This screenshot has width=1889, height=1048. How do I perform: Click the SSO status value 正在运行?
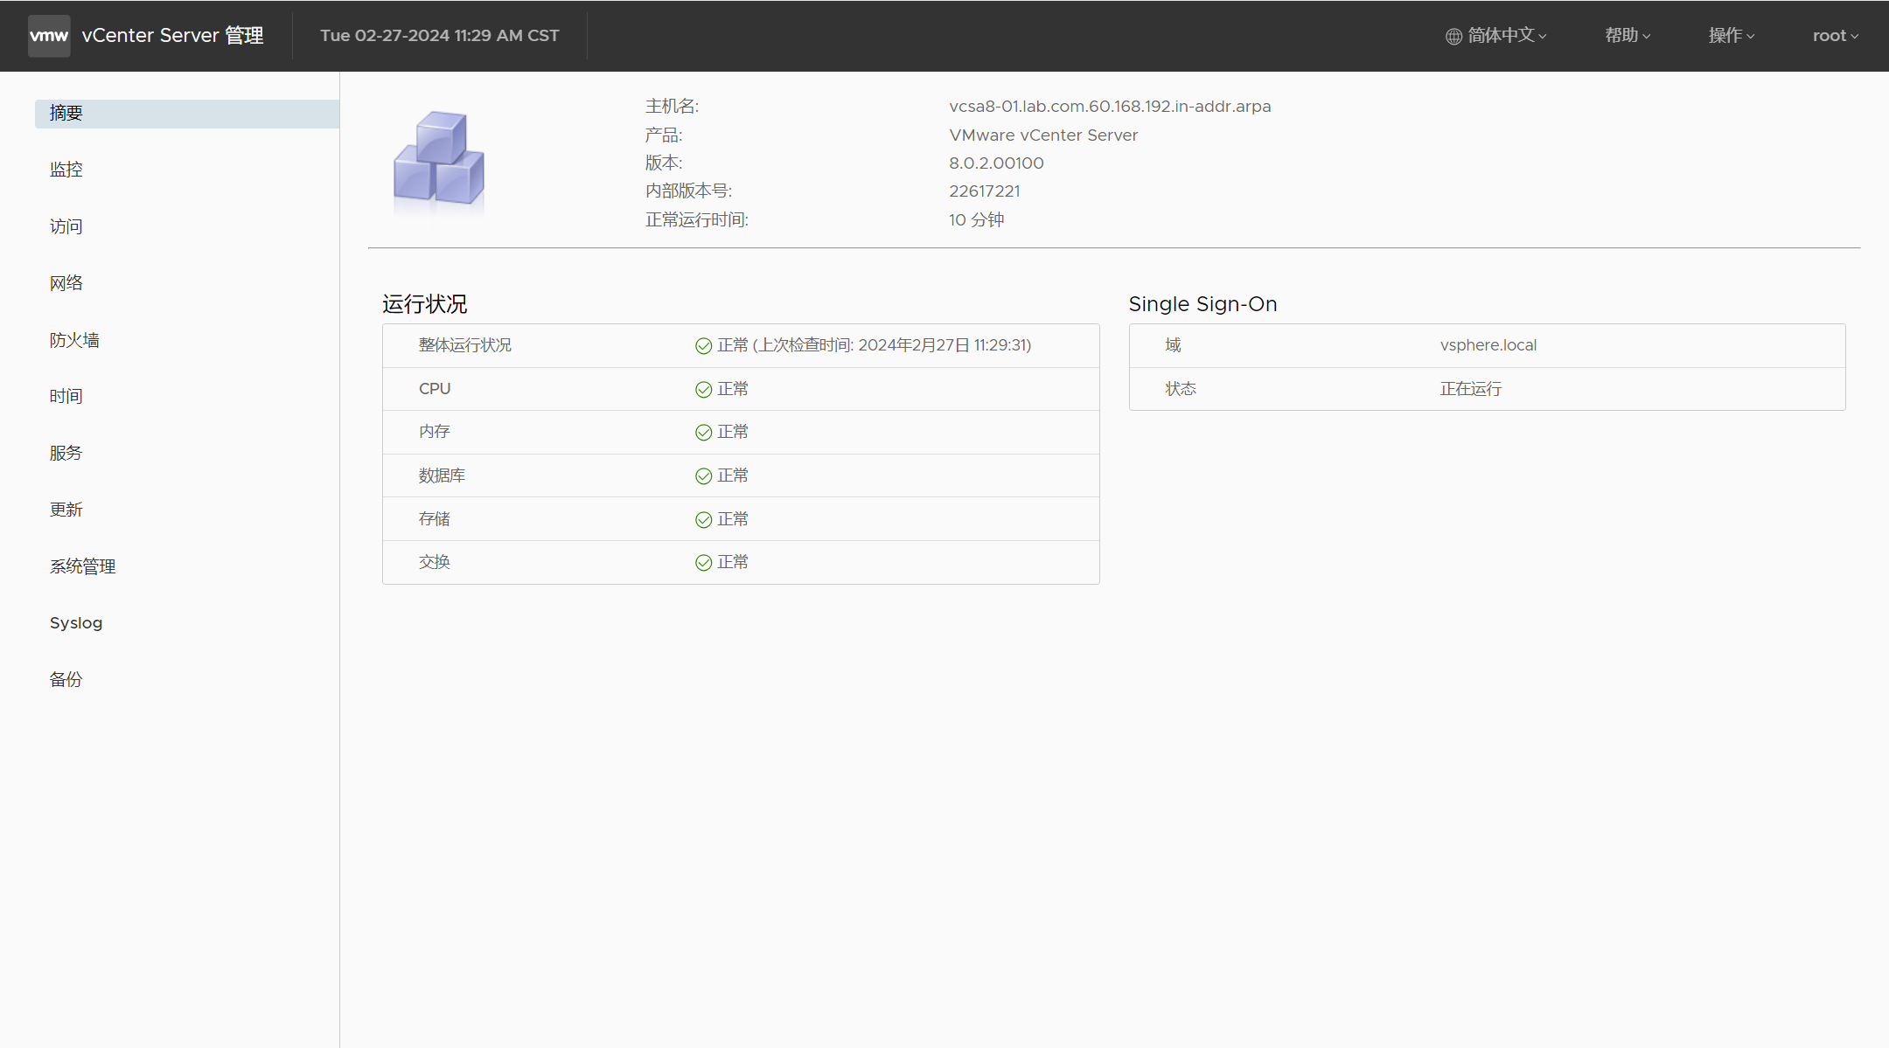pyautogui.click(x=1471, y=389)
